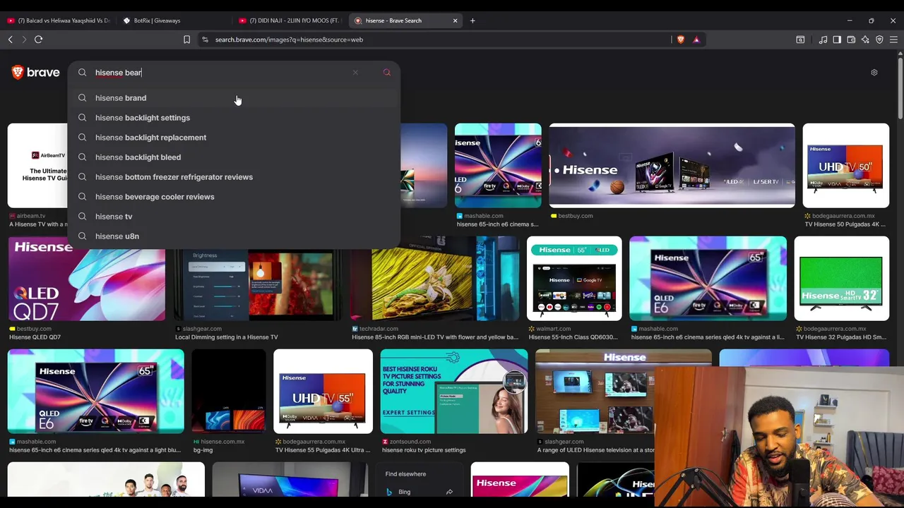
Task: Go back to the previous page
Action: tap(10, 40)
